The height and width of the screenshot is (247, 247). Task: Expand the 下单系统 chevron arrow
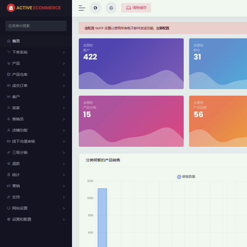tap(64, 52)
